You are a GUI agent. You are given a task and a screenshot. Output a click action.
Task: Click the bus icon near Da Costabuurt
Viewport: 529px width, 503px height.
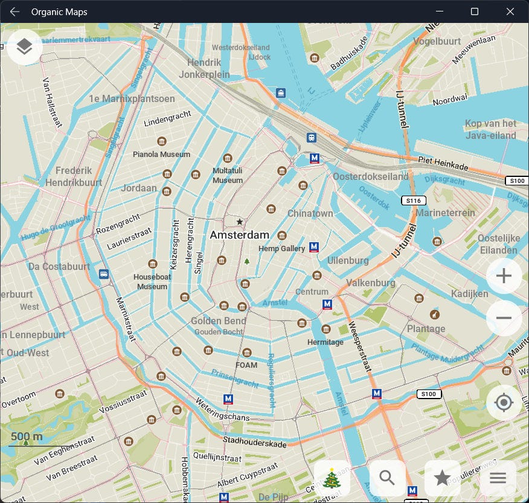click(104, 274)
